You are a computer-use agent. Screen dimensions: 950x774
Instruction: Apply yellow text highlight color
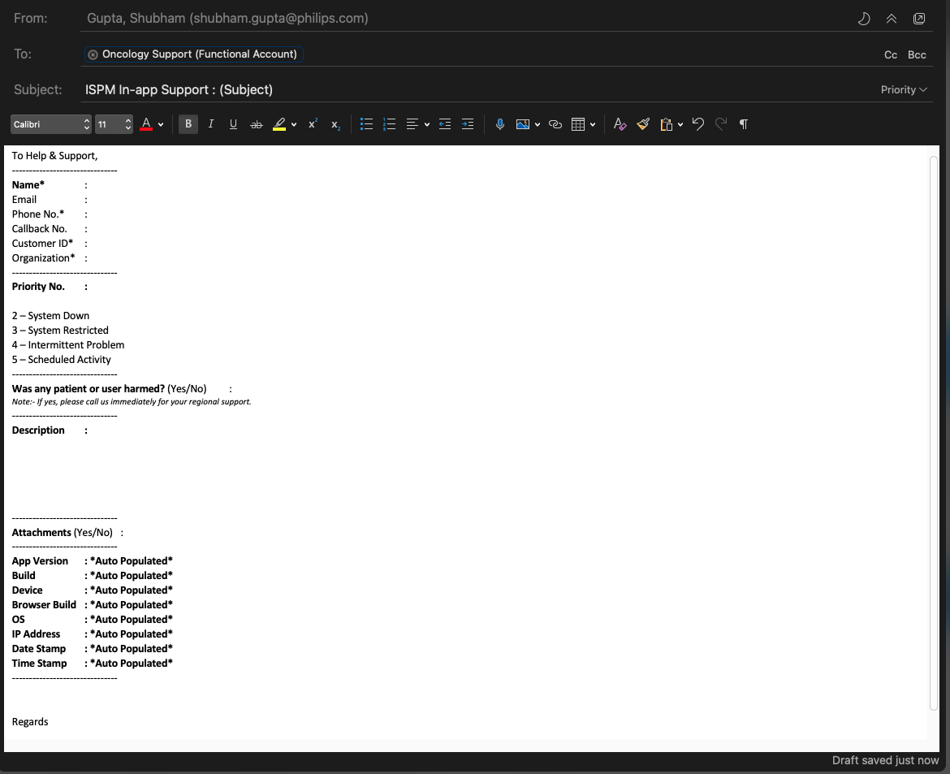pyautogui.click(x=279, y=124)
